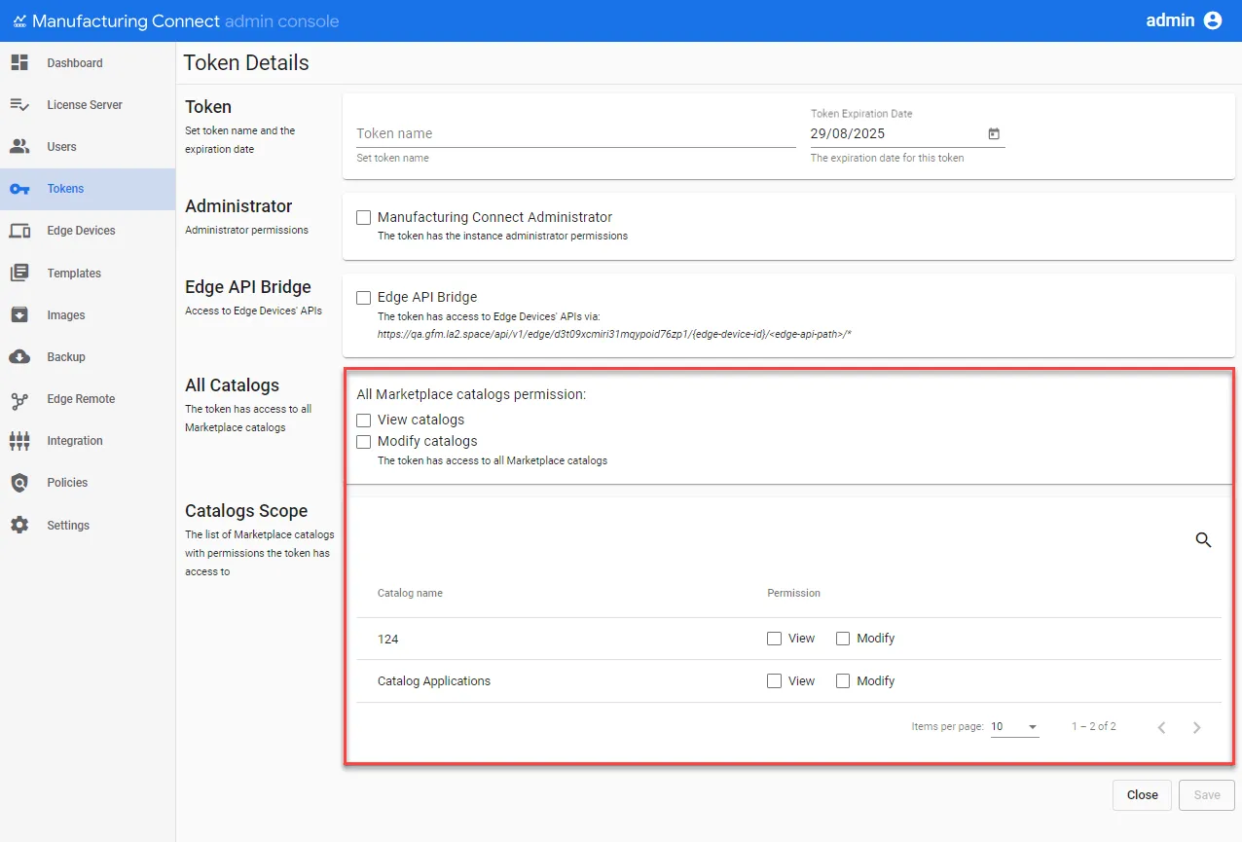The height and width of the screenshot is (842, 1242).
Task: Click the Catalog Applications name
Action: coord(434,681)
